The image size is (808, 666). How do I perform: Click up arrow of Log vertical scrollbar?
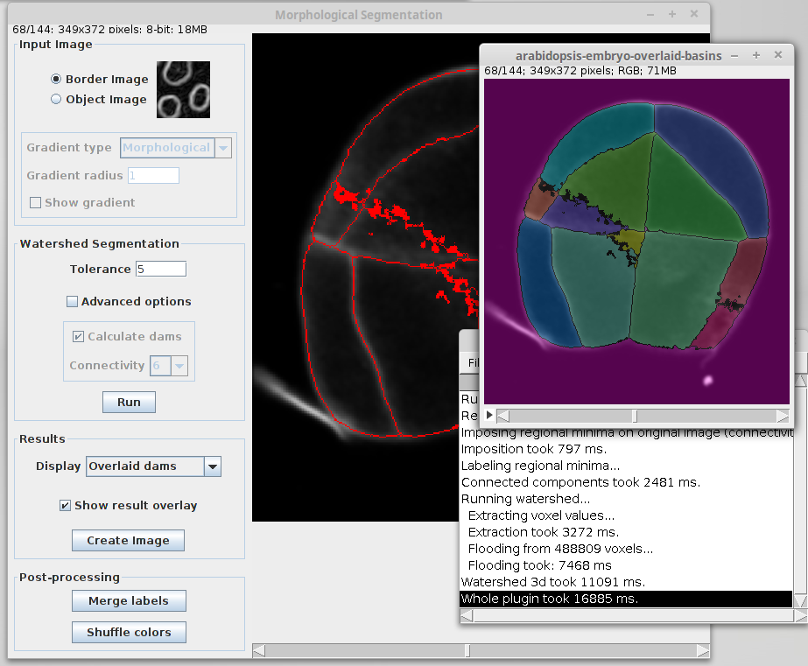800,381
